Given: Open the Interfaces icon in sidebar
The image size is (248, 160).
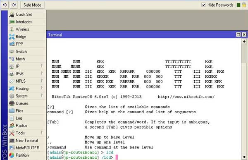Looking at the screenshot, I should point(12,22).
